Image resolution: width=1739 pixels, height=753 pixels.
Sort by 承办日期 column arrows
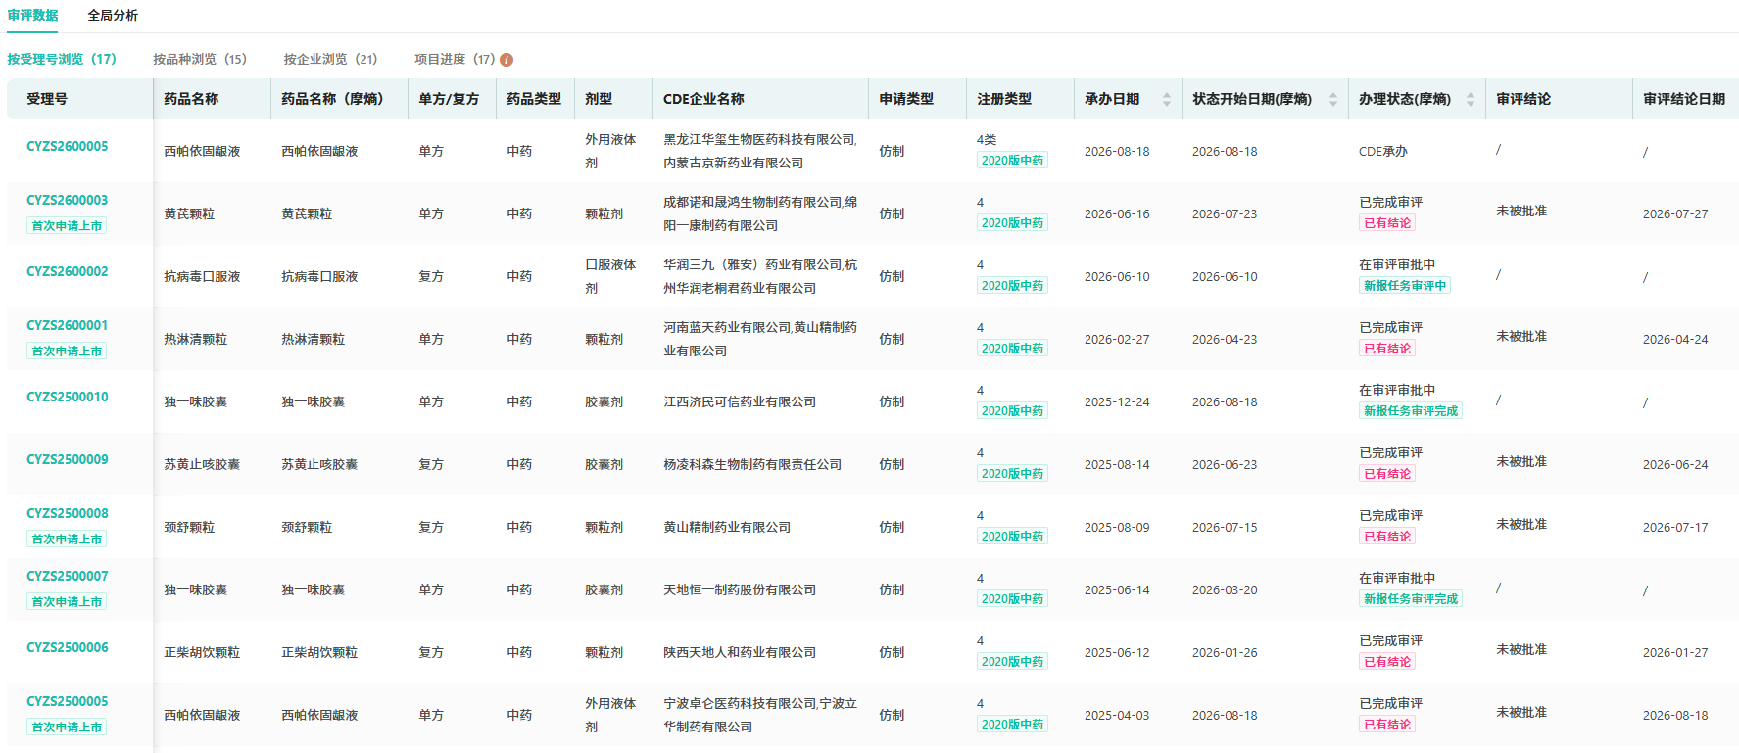pyautogui.click(x=1167, y=99)
